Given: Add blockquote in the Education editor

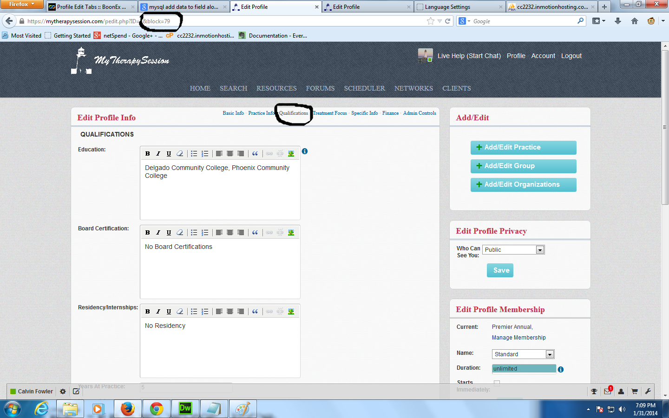Looking at the screenshot, I should (255, 154).
